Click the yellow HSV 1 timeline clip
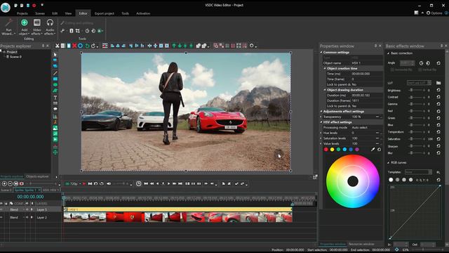449x253 pixels. [177, 209]
